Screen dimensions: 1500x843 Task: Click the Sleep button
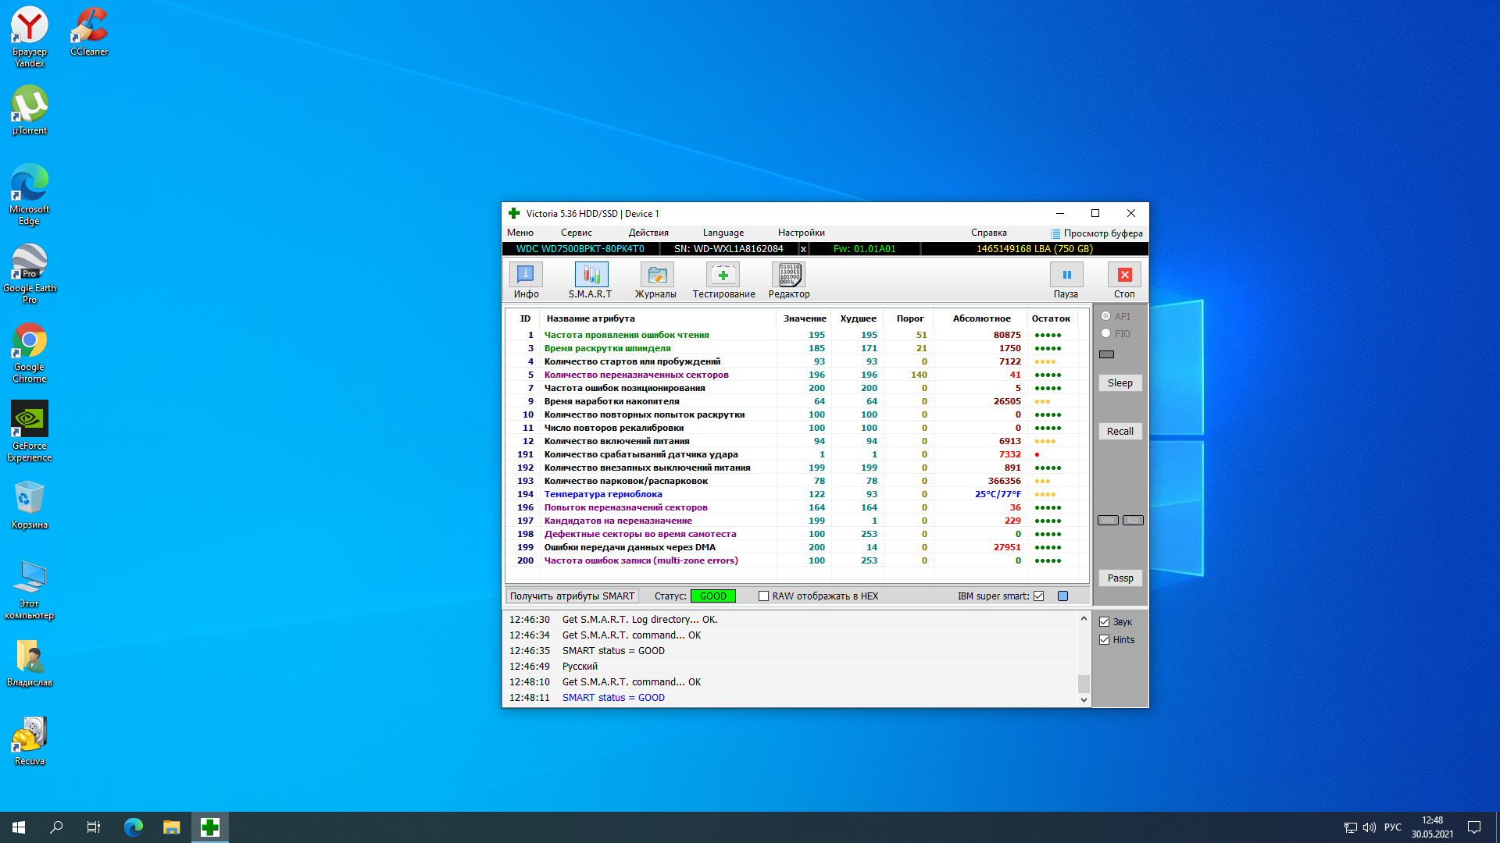(1120, 383)
